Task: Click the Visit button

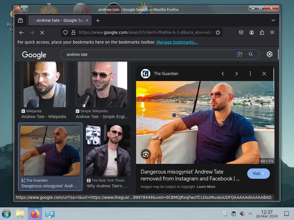Action: (x=258, y=174)
